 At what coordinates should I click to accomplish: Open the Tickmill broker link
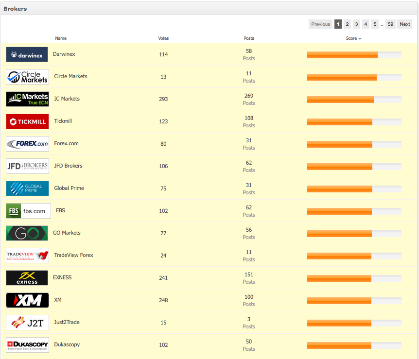tap(63, 121)
